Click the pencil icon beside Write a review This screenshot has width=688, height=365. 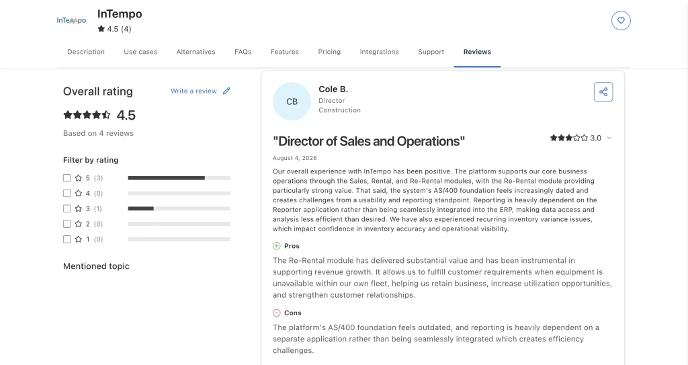click(x=226, y=91)
